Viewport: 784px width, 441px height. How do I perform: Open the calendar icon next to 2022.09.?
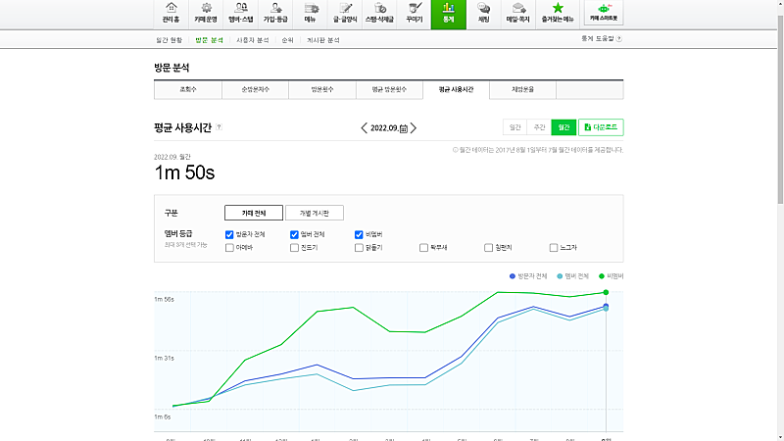404,128
